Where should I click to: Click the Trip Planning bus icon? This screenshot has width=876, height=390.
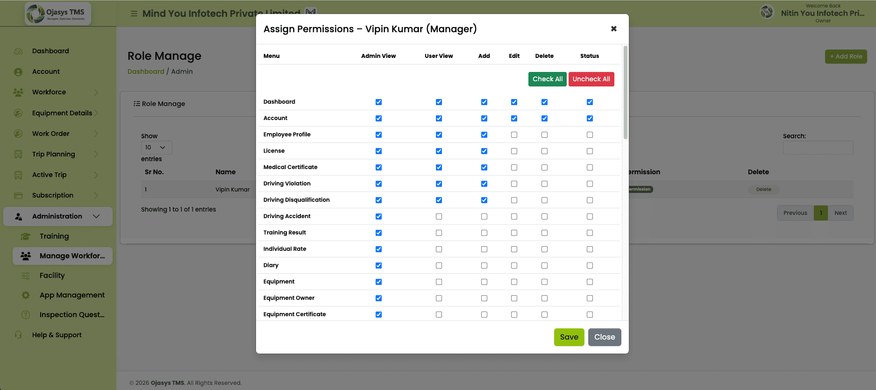click(x=18, y=154)
